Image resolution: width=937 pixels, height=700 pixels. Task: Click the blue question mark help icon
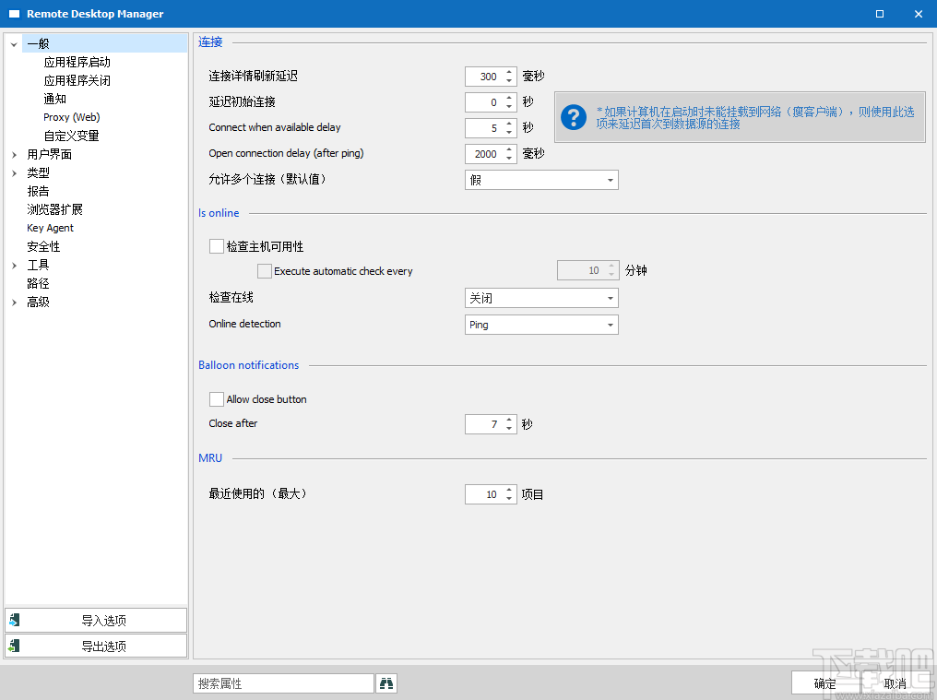574,117
